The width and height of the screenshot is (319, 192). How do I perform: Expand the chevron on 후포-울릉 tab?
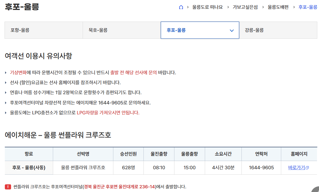click(x=232, y=30)
